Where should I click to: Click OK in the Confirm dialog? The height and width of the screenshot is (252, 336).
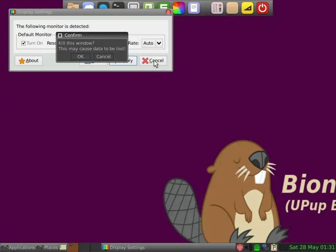coord(80,56)
